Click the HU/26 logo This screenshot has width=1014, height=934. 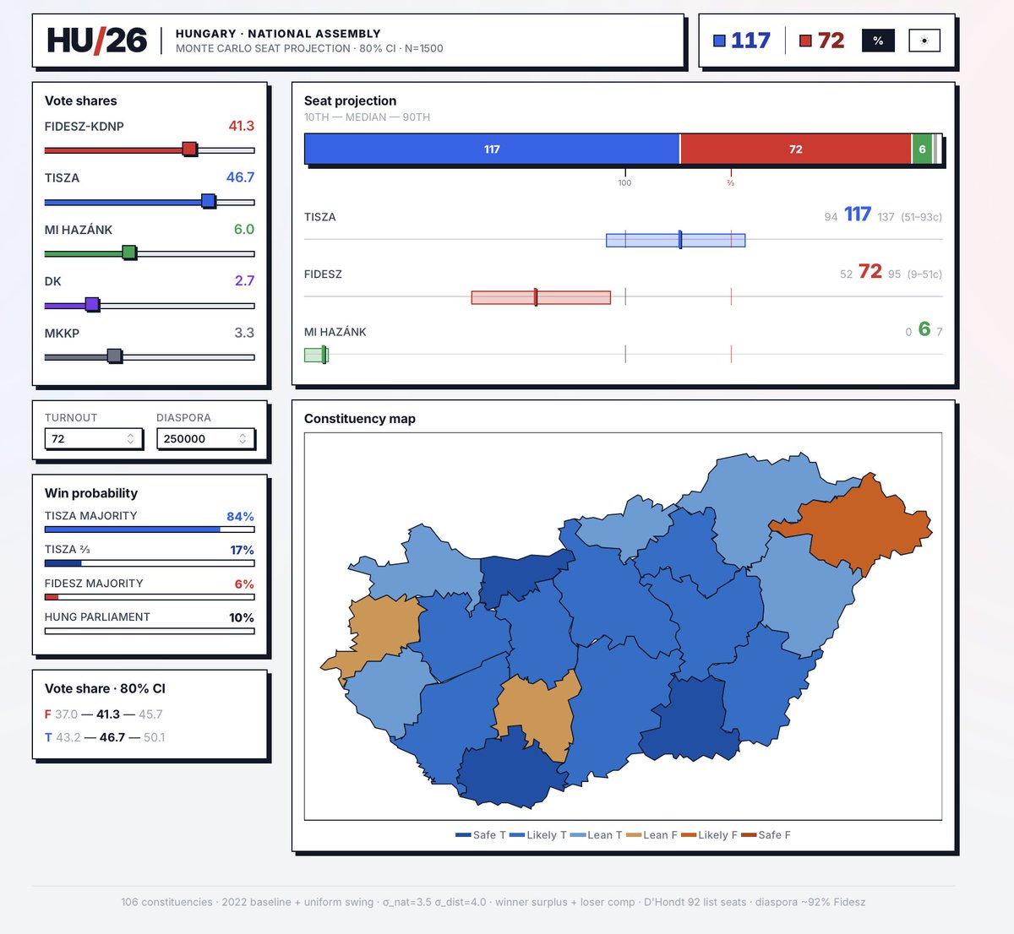[x=96, y=41]
